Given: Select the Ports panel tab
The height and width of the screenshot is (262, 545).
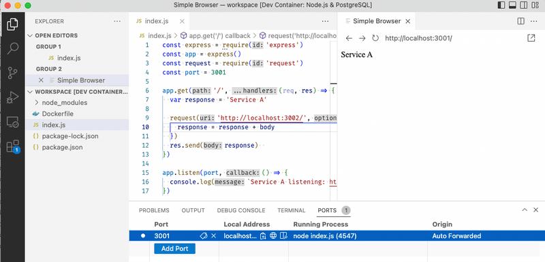Looking at the screenshot, I should [x=327, y=210].
